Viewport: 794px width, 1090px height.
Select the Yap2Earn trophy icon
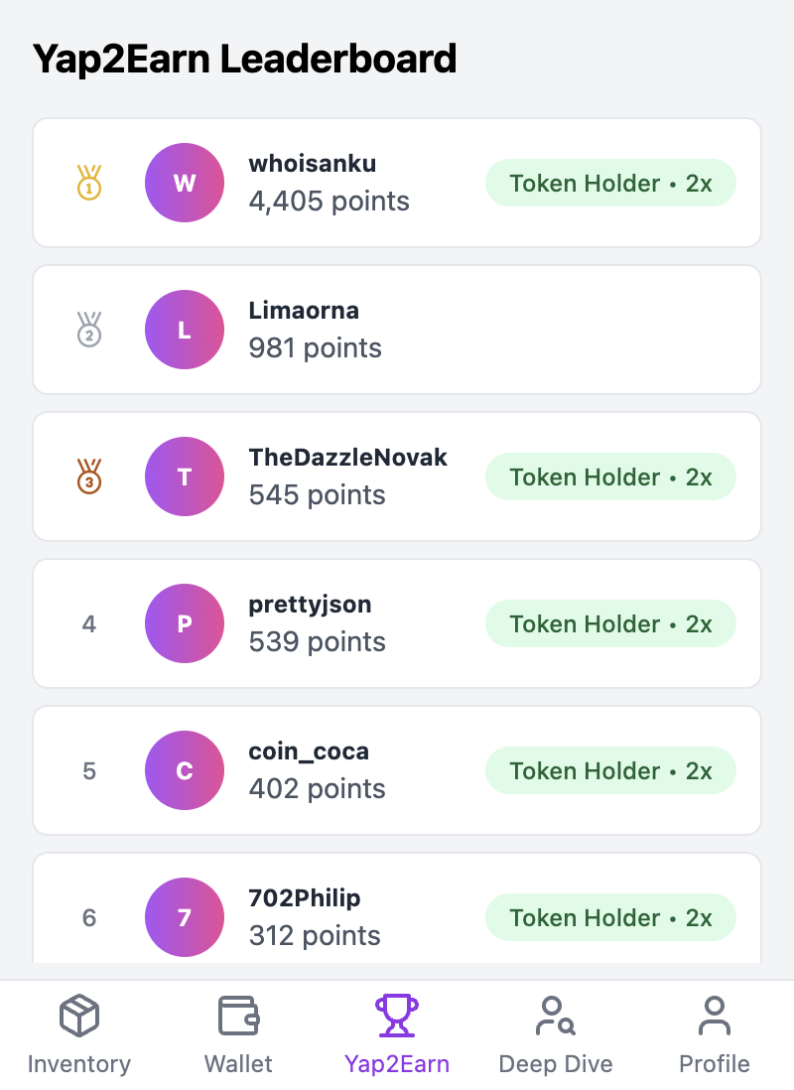[397, 1017]
